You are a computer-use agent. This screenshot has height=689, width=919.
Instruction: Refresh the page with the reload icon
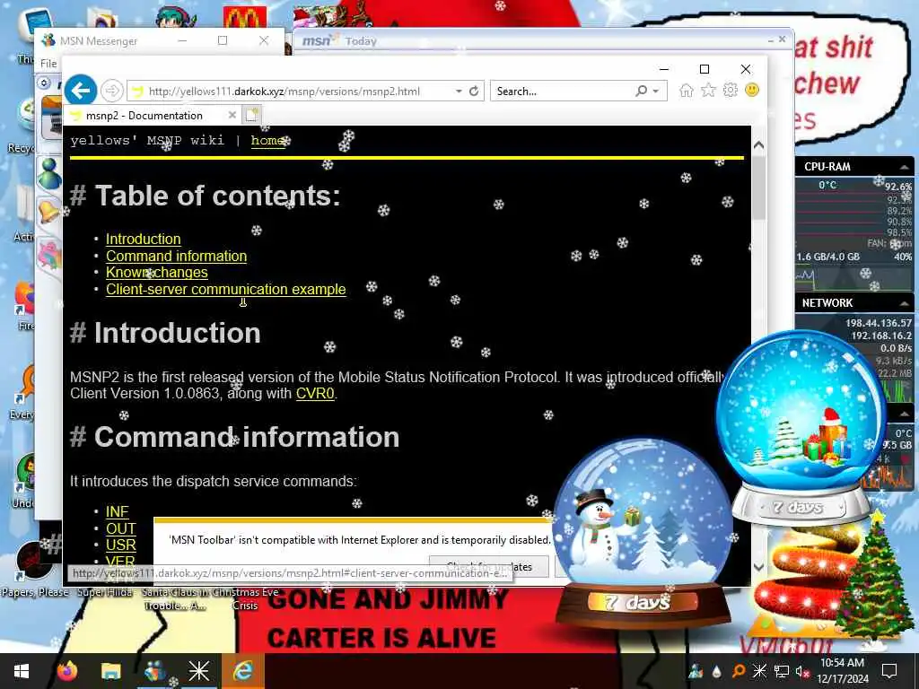click(474, 91)
